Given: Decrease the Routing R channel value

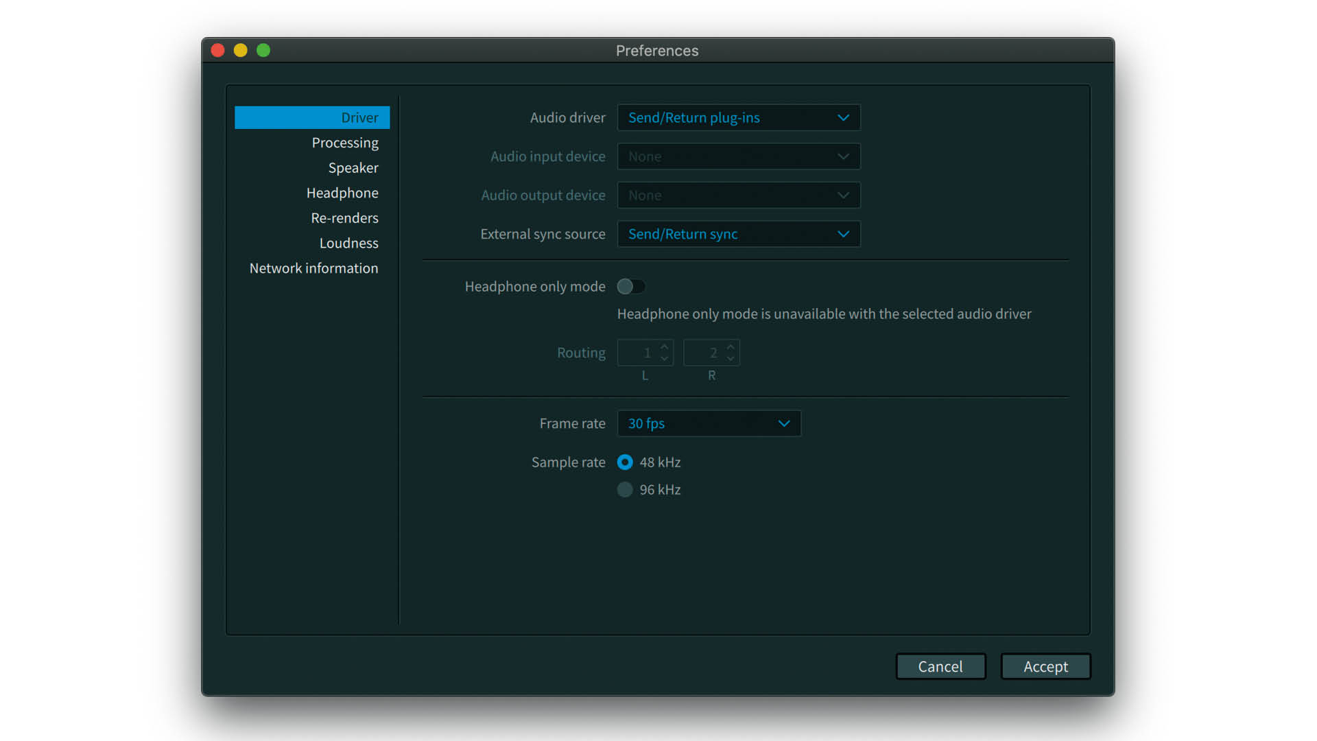Looking at the screenshot, I should point(731,358).
